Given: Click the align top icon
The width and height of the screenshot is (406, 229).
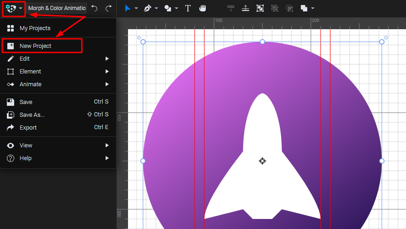Looking at the screenshot, I should [x=231, y=8].
